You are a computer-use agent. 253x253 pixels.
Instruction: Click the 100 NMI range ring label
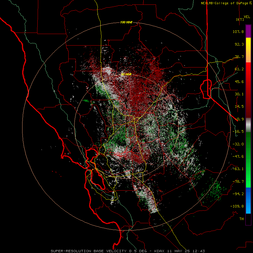pos(126,22)
